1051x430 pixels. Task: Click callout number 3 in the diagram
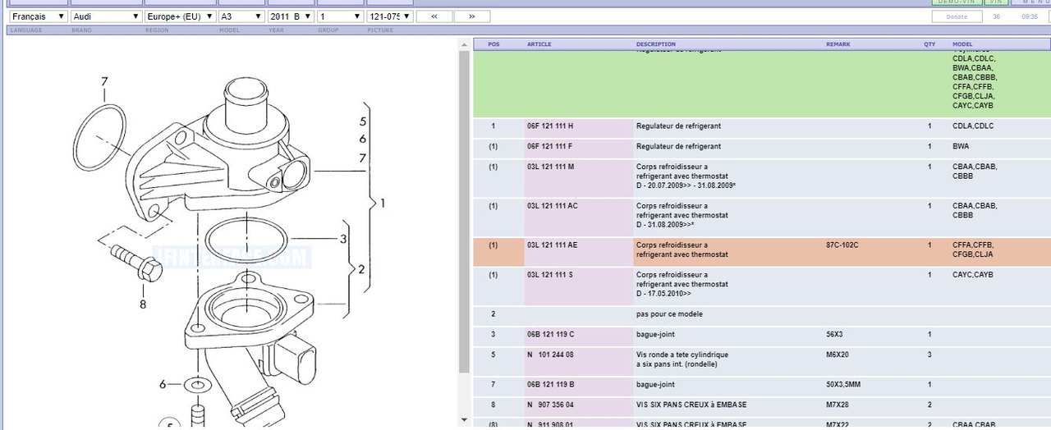click(343, 240)
